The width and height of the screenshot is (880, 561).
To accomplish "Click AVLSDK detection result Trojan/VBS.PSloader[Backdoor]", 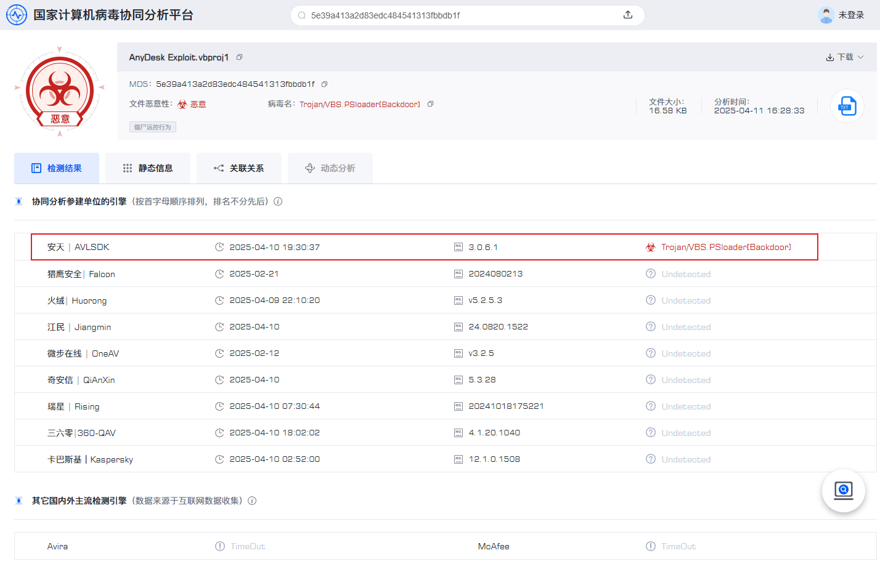I will (726, 247).
